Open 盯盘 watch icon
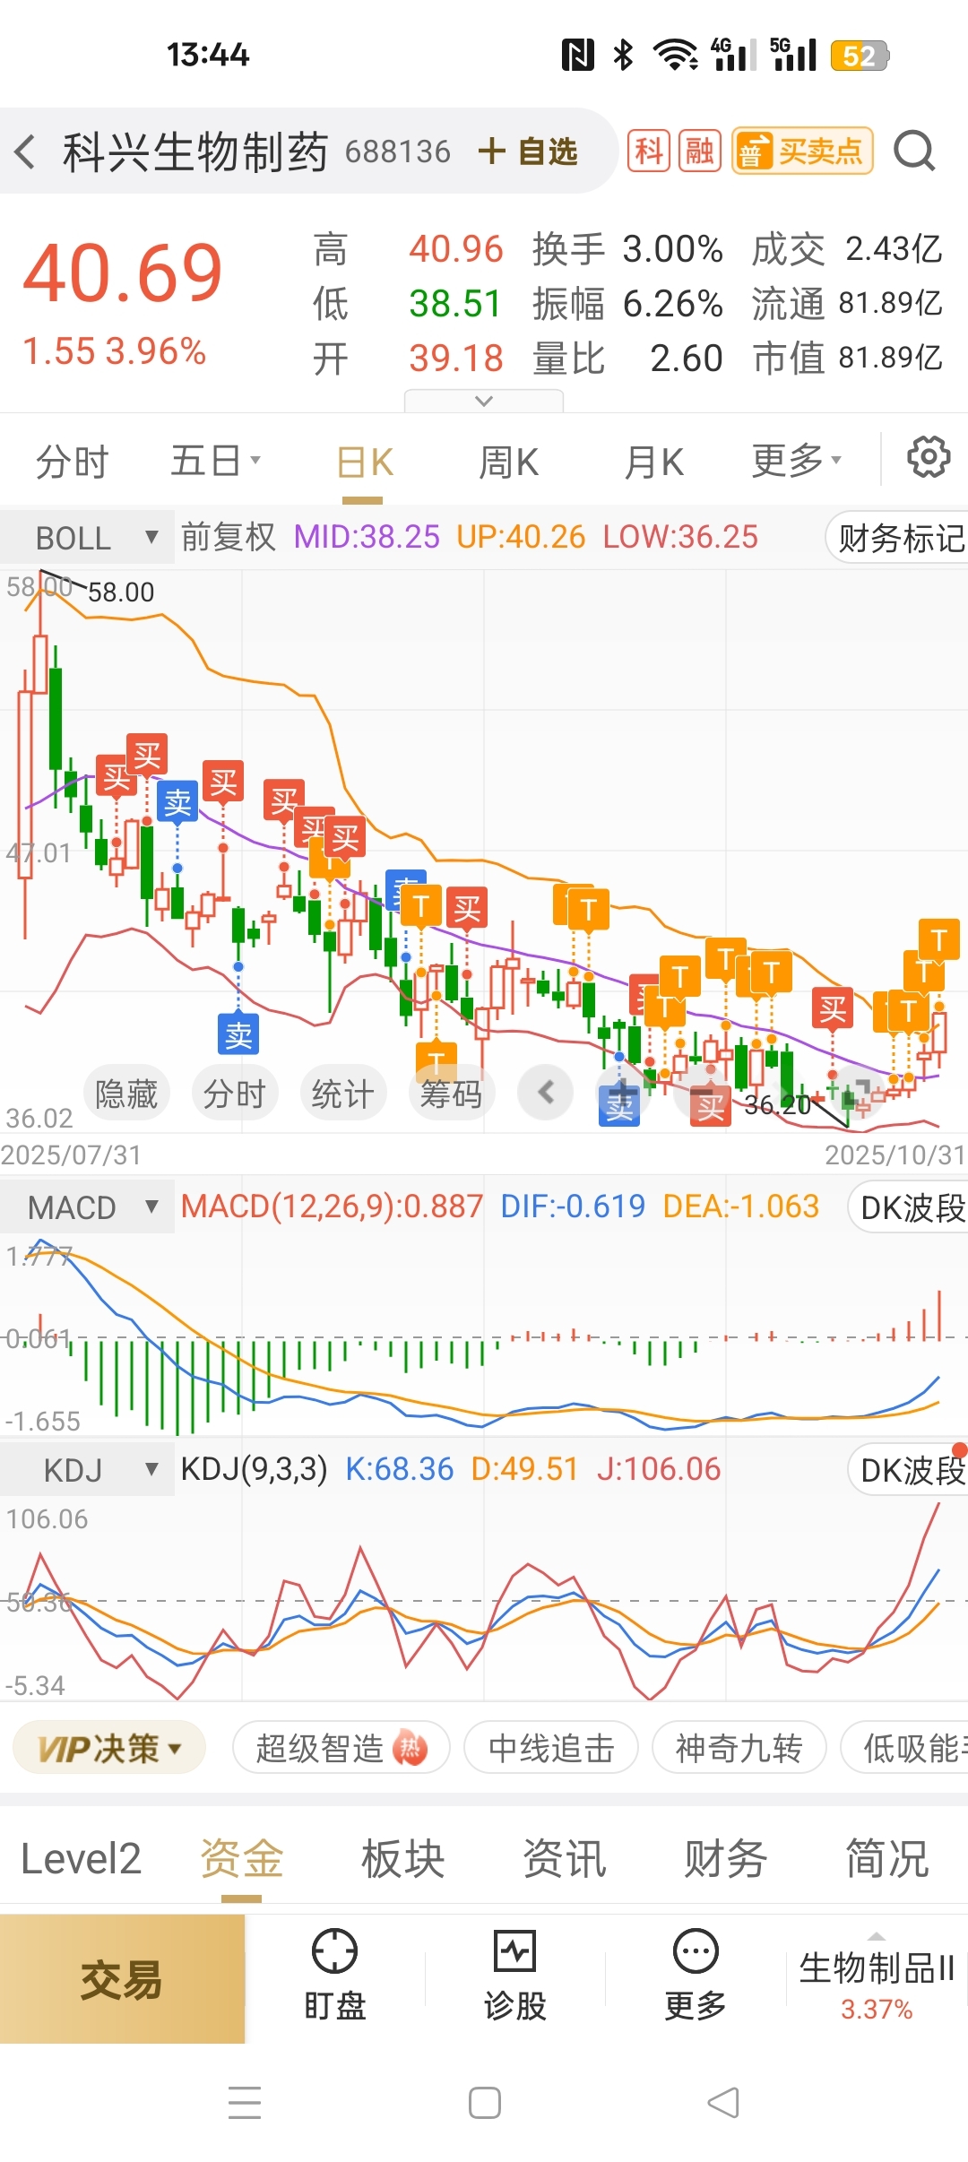The height and width of the screenshot is (2162, 968). click(x=334, y=1976)
